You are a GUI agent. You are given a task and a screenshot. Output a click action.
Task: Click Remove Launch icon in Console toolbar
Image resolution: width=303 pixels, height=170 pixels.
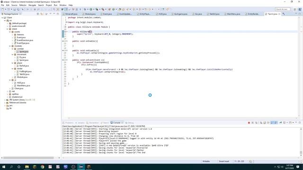pyautogui.click(x=252, y=123)
